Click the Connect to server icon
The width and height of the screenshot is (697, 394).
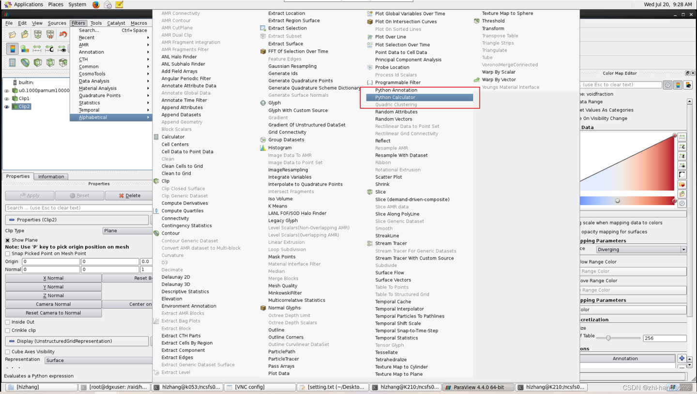38,34
